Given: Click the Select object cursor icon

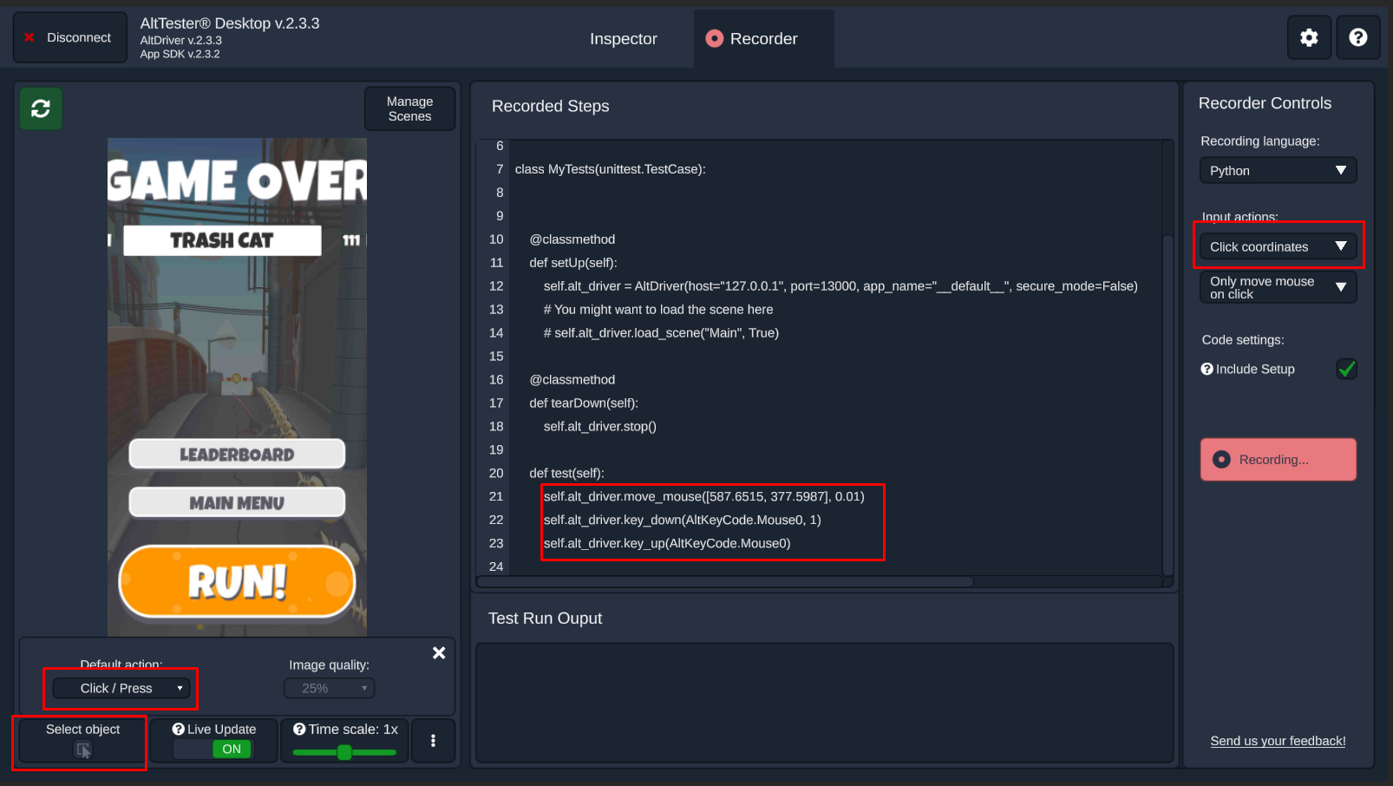Looking at the screenshot, I should click(x=83, y=750).
